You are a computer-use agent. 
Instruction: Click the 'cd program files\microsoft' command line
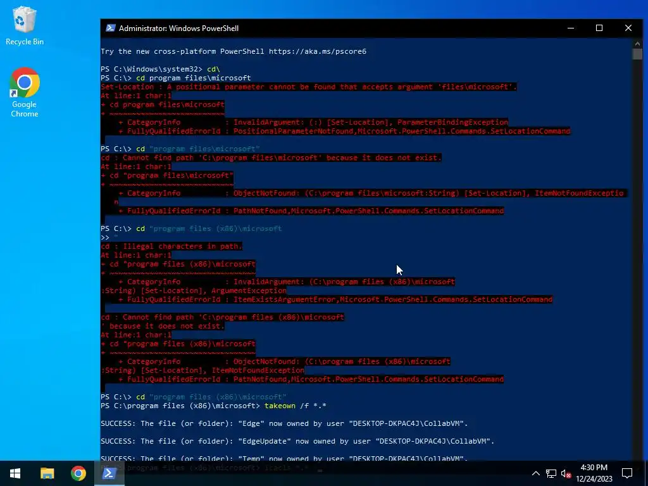[176, 78]
